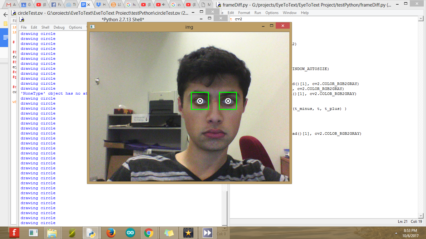Open the red 'f' app in taskbar
Viewport: 426px width, 239px height.
[x=14, y=232]
